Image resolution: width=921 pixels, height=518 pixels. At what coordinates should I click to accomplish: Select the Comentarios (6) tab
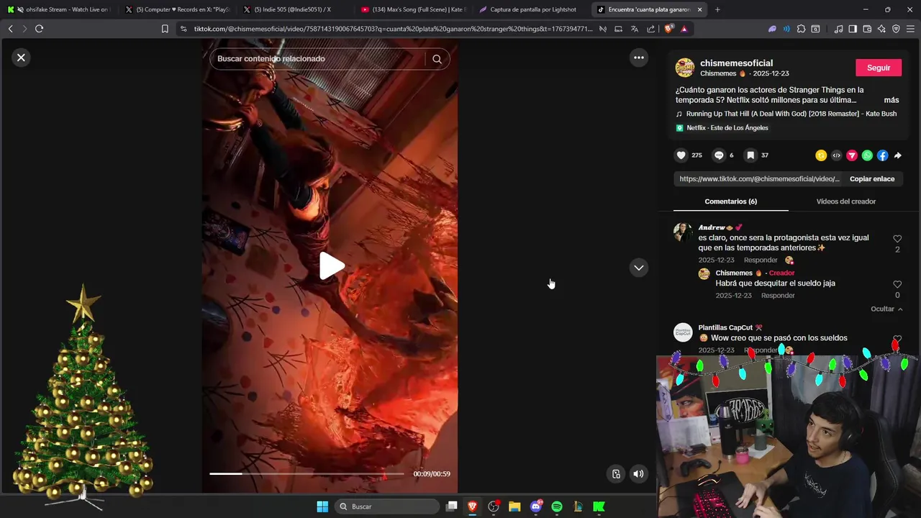pos(730,201)
